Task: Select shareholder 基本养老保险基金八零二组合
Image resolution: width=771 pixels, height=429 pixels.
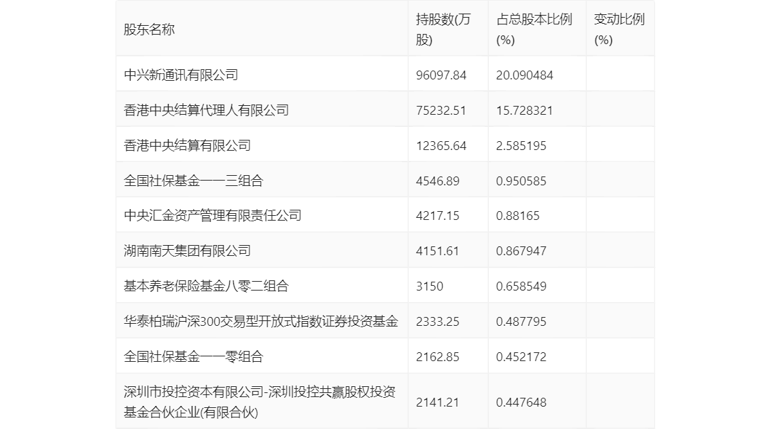Action: [206, 286]
